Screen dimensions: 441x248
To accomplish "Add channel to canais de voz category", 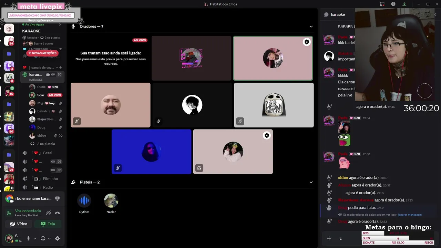I will coord(61,68).
